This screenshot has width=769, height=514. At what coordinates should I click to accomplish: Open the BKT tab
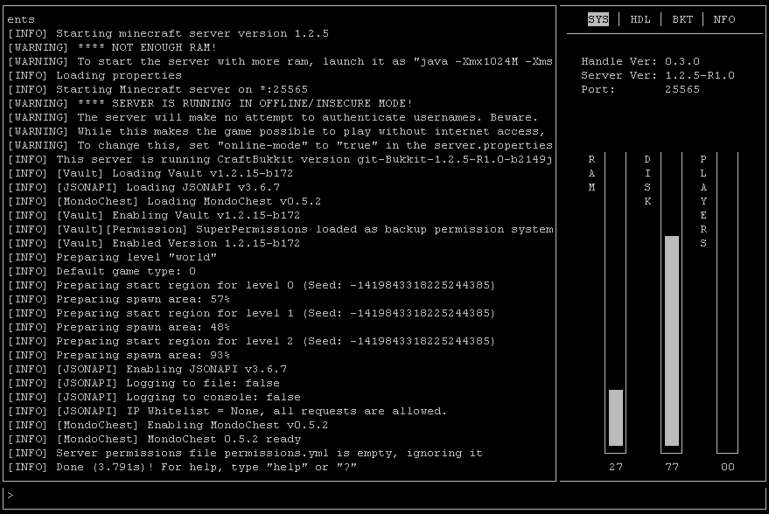click(x=682, y=19)
